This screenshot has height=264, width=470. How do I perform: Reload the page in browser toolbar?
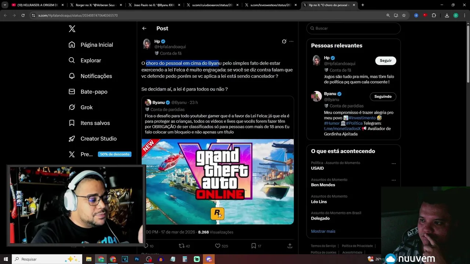coord(23,15)
